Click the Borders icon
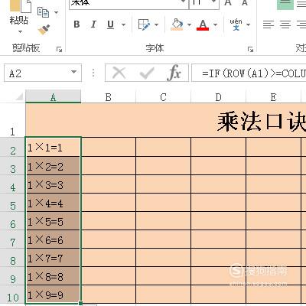Image resolution: width=306 pixels, height=306 pixels. click(144, 24)
